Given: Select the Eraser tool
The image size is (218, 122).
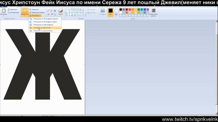Looking at the screenshot, I should click(x=48, y=15).
